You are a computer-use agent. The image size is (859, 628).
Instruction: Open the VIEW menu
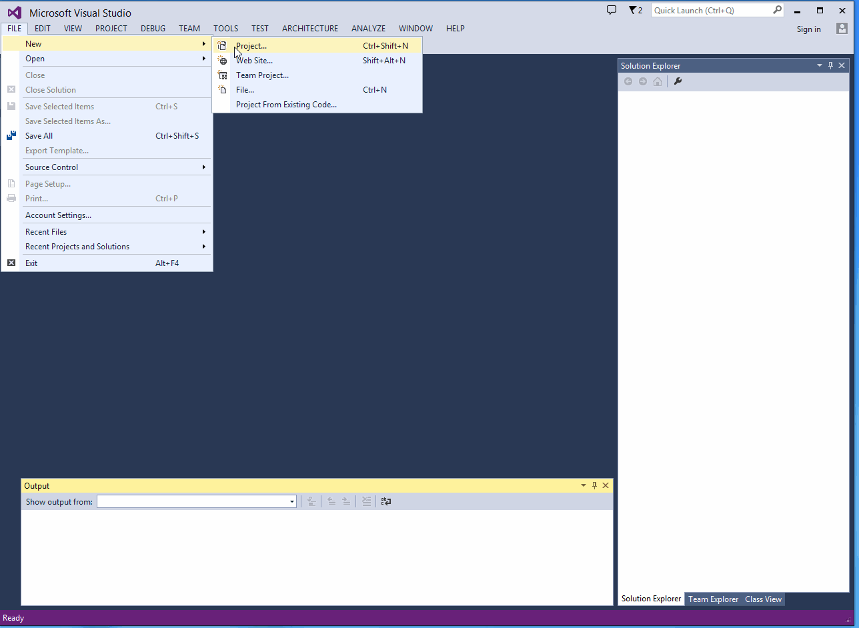coord(73,29)
